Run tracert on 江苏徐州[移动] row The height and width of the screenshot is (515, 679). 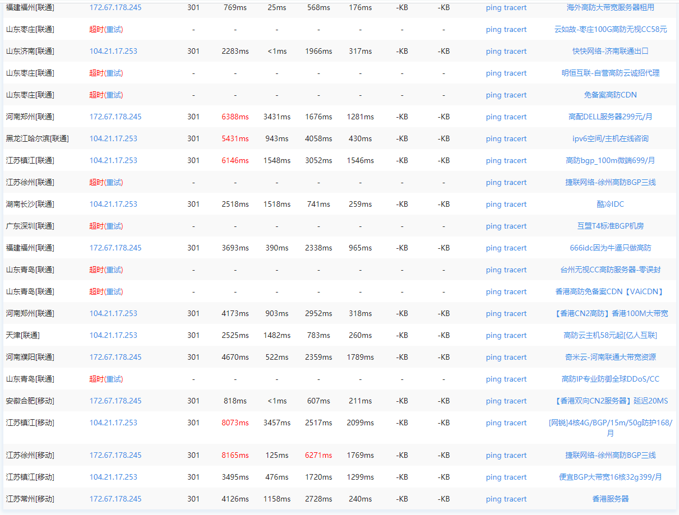(516, 456)
